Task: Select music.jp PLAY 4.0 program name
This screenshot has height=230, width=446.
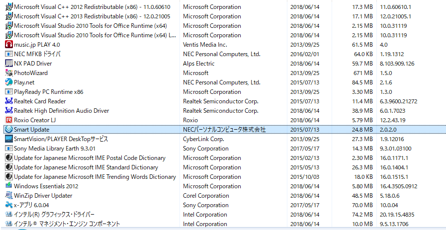Action: [37, 45]
